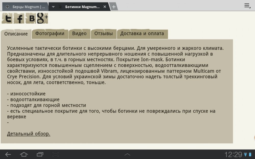Switch to the Фотографии tab
Image resolution: width=255 pixels, height=159 pixels.
[x=50, y=34]
